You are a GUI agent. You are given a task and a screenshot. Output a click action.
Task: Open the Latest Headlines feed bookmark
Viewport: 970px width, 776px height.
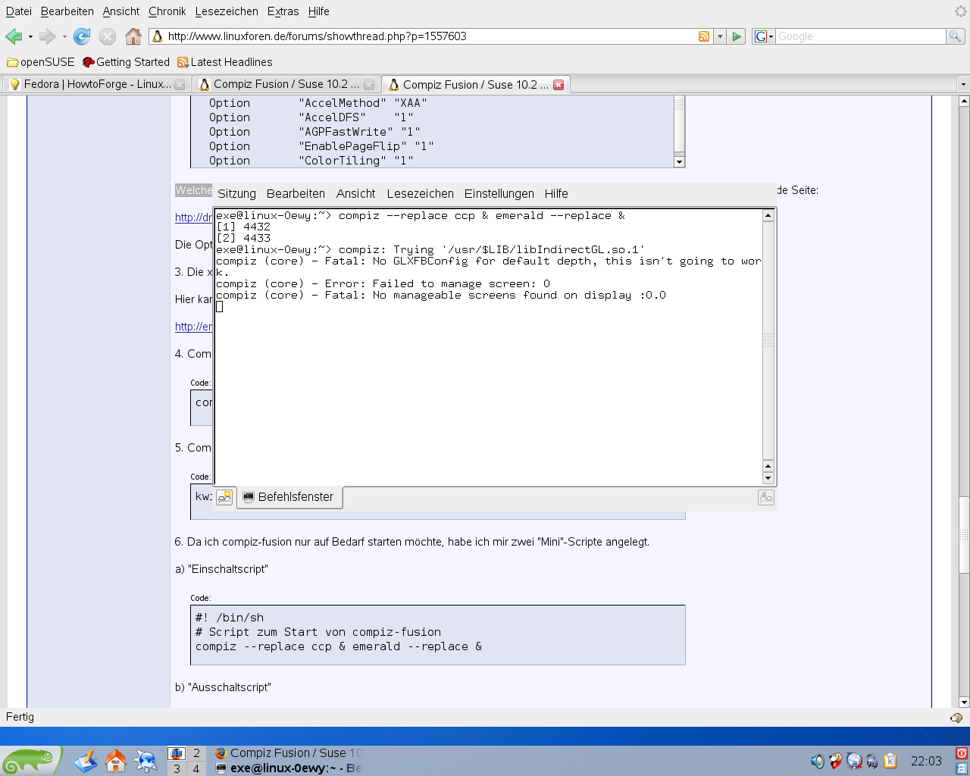tap(224, 62)
